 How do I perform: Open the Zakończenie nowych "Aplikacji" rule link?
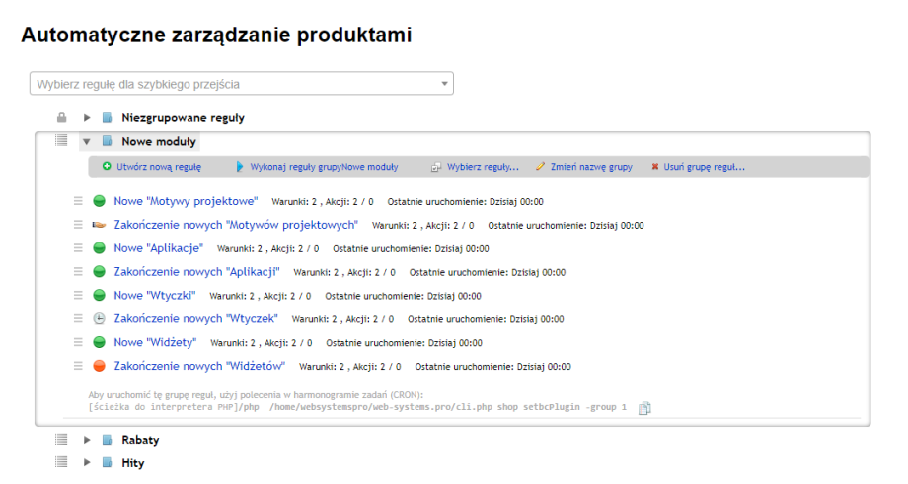(x=197, y=272)
